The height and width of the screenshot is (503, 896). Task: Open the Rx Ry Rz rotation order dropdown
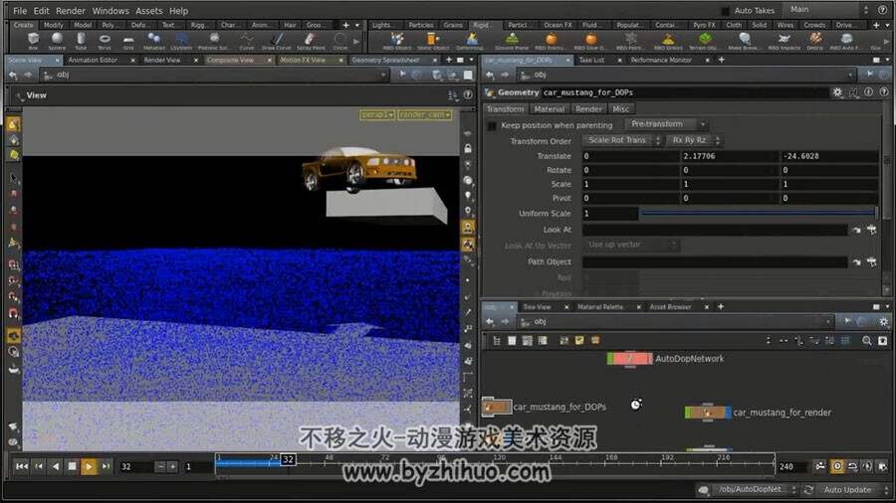click(694, 140)
